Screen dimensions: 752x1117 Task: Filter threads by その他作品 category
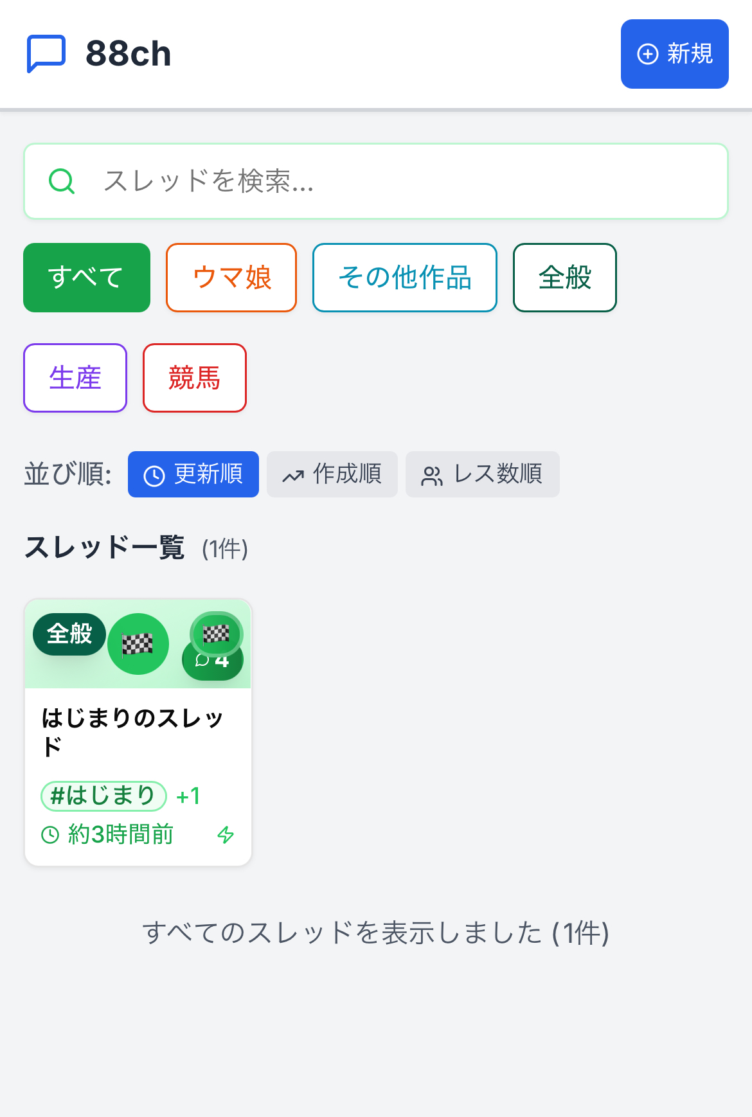pos(405,278)
